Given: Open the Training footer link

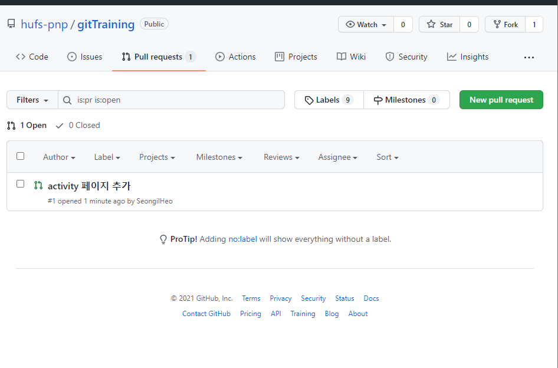Looking at the screenshot, I should pyautogui.click(x=303, y=314).
